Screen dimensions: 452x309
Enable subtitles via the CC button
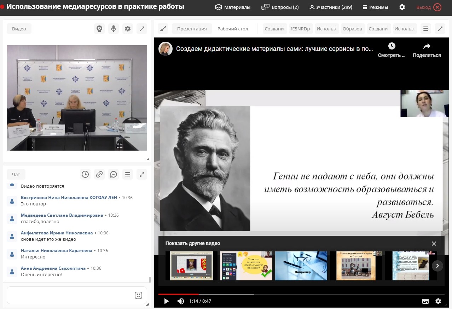coord(426,301)
